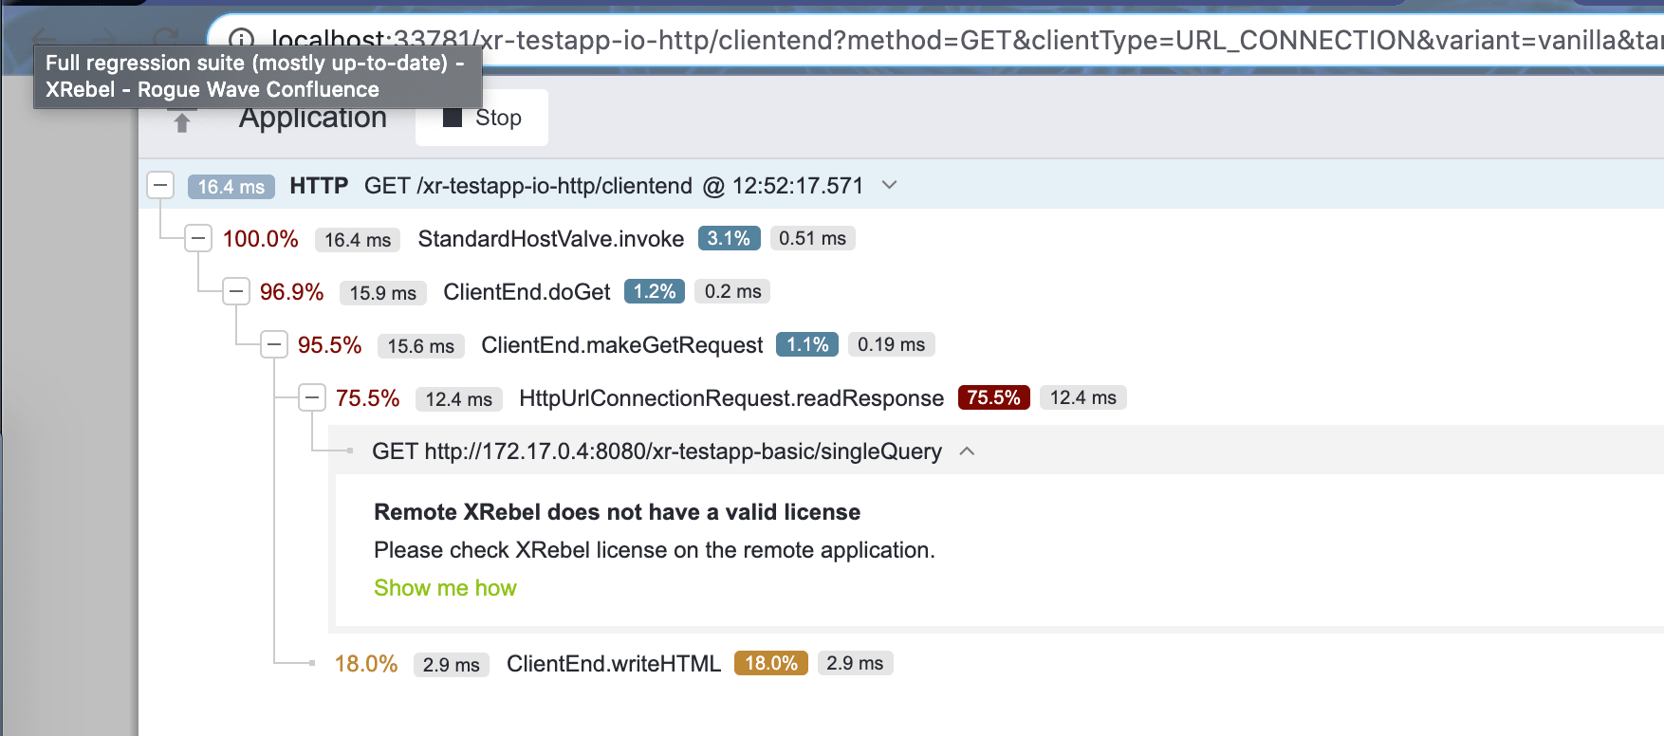
Task: Collapse the singleQuery GET details chevron
Action: click(x=967, y=451)
